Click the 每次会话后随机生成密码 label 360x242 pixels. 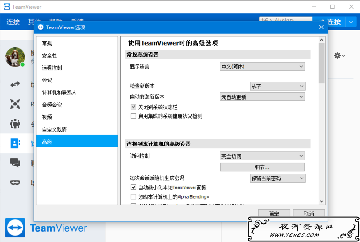pos(157,178)
